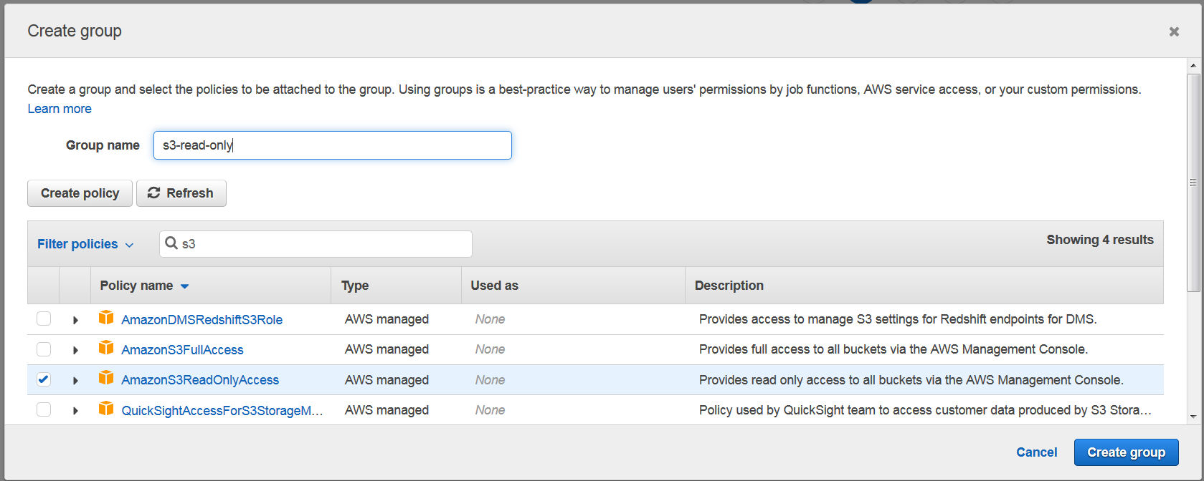Click the magnifier icon in policy search
Image resolution: width=1204 pixels, height=481 pixels.
(x=171, y=243)
